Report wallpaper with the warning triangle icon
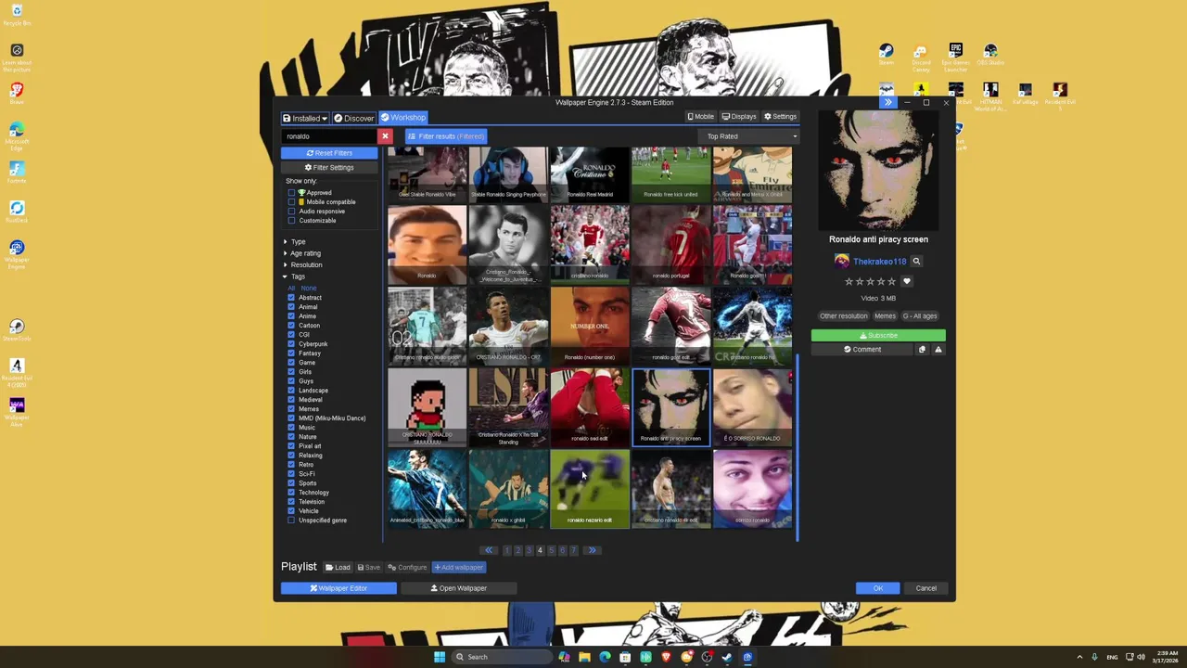 pyautogui.click(x=938, y=350)
